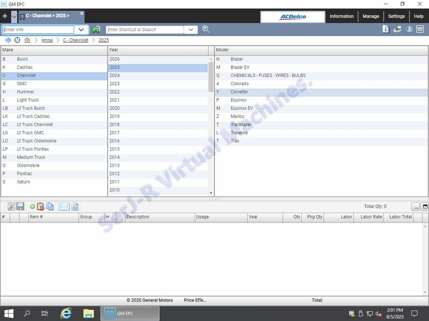This screenshot has width=429, height=321.
Task: Select the Malibu model
Action: point(321,116)
